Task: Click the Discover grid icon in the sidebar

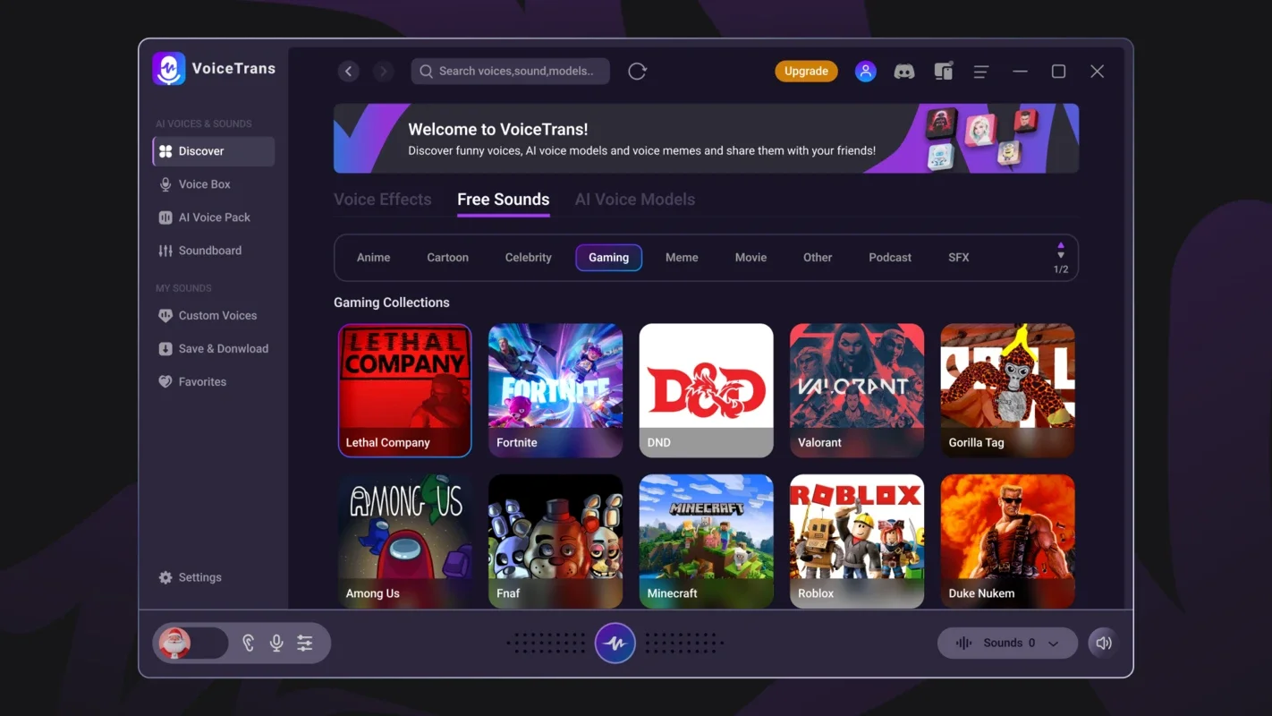Action: coord(165,151)
